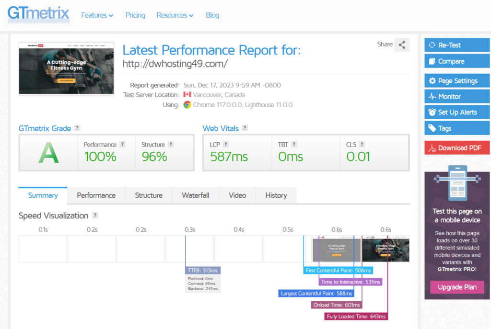This screenshot has width=491, height=329.
Task: Switch to the Summary tab
Action: pos(43,195)
